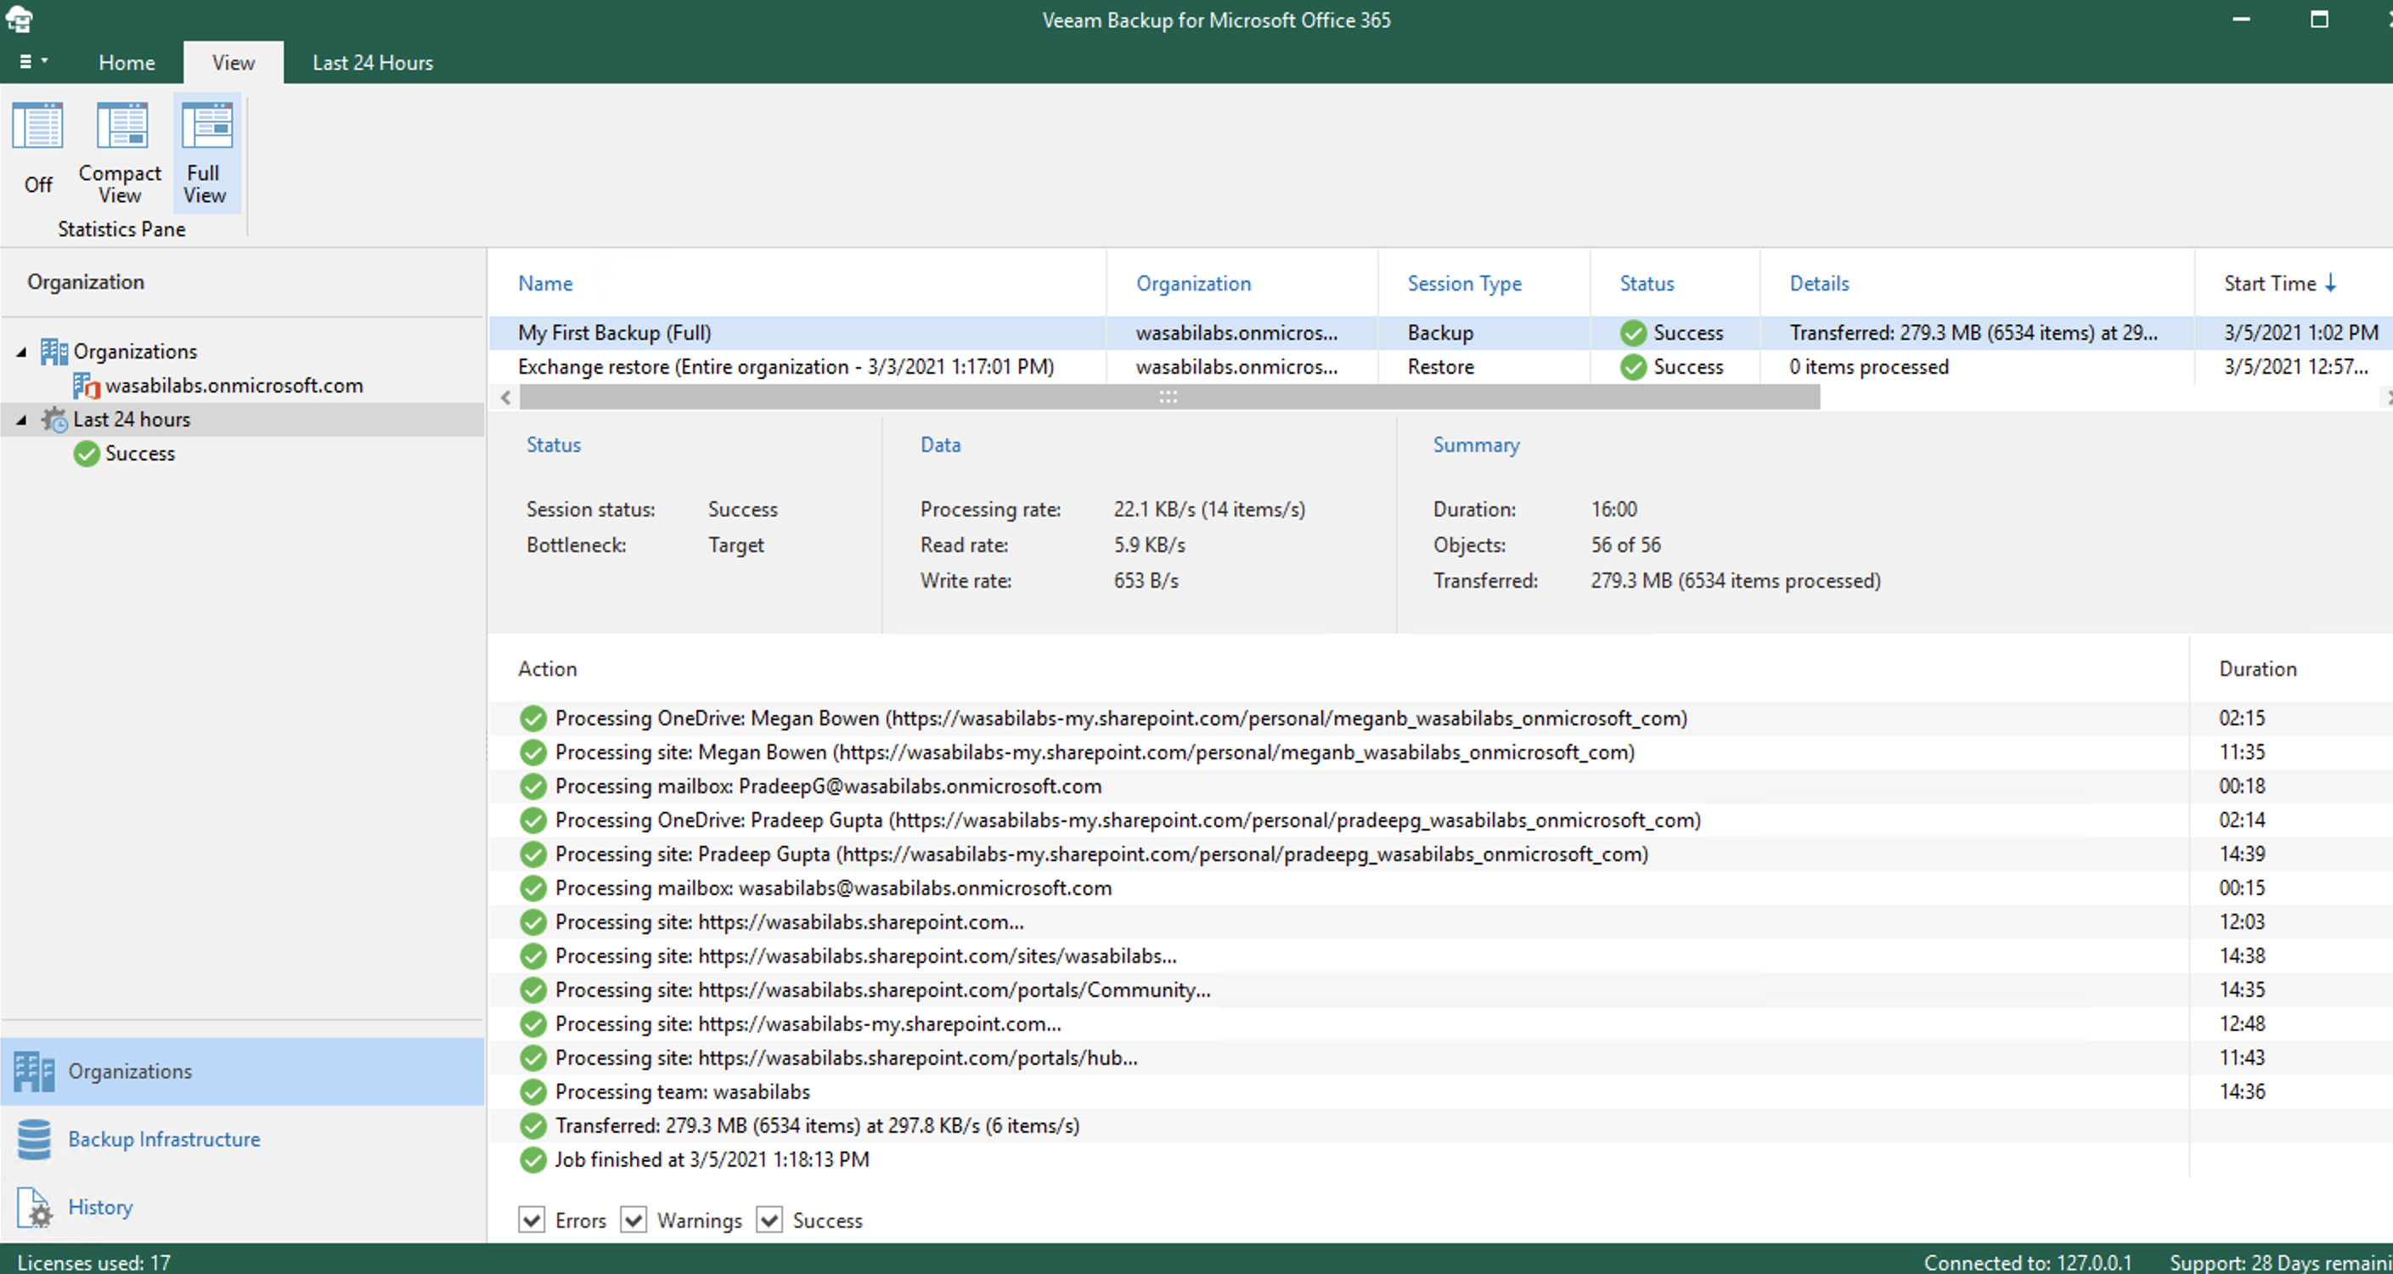Click the Organizations tree icon

click(53, 352)
